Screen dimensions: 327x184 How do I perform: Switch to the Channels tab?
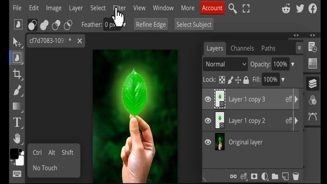(242, 49)
